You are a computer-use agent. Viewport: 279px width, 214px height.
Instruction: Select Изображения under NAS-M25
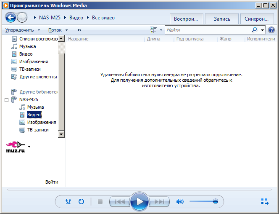coord(42,122)
